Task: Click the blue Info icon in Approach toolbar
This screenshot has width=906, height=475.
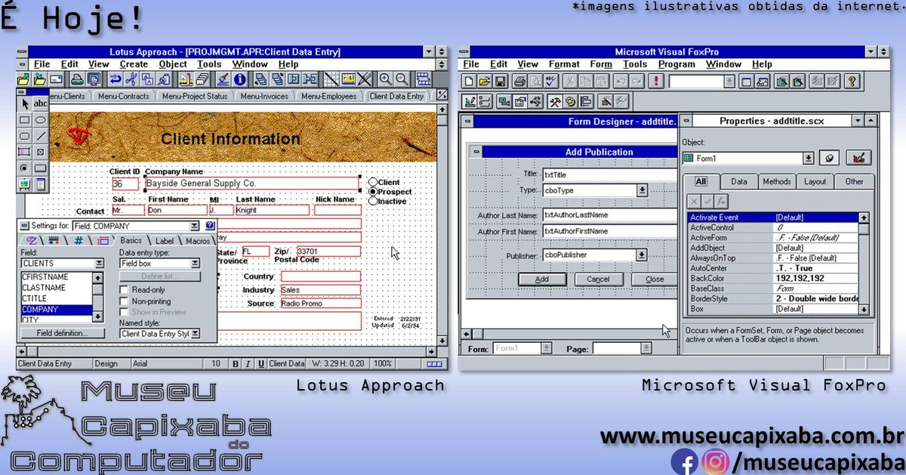Action: [240, 79]
